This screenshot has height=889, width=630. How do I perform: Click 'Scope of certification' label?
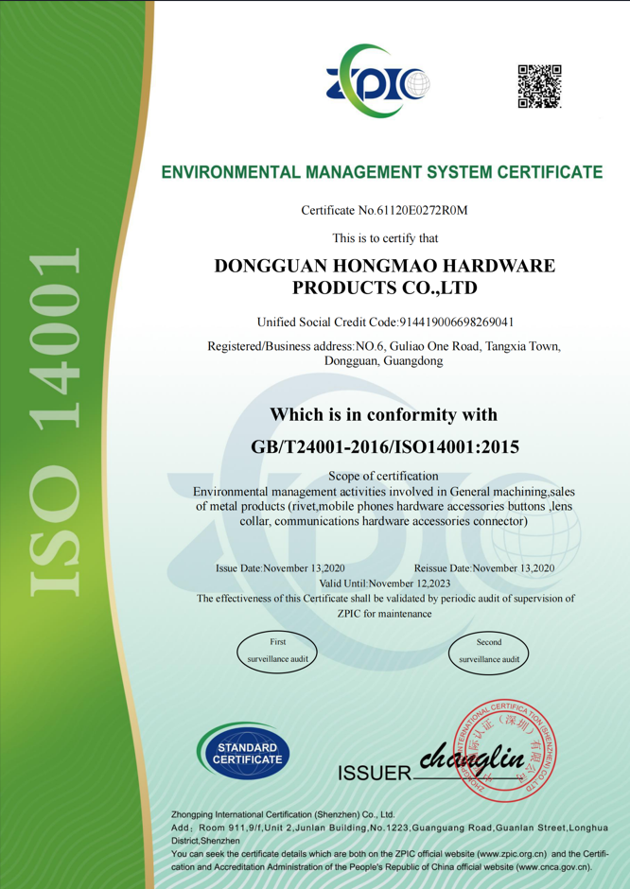(383, 477)
